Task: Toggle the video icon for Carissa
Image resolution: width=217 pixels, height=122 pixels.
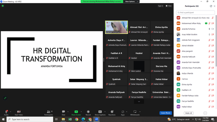Action: click(213, 79)
